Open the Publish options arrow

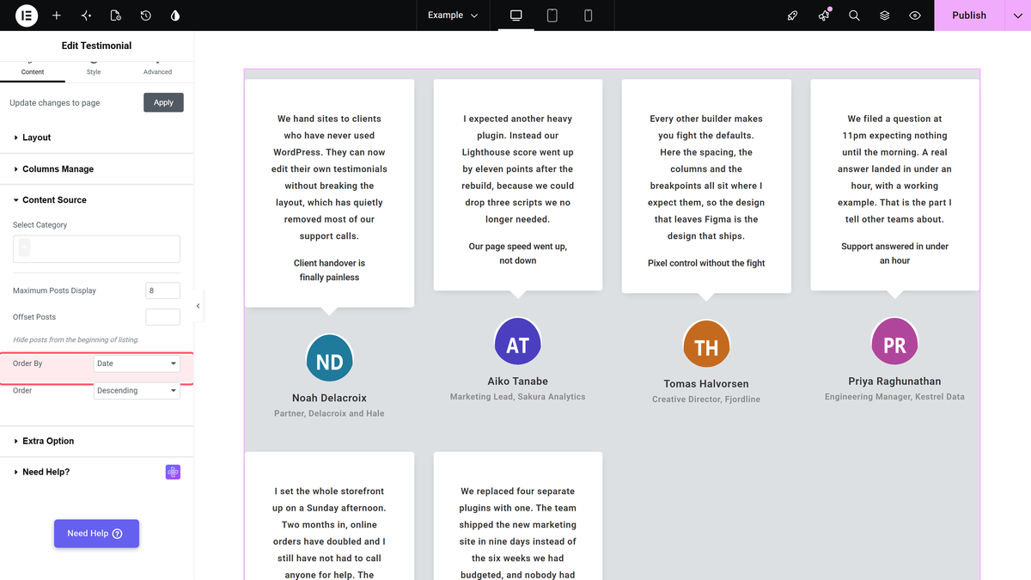pyautogui.click(x=1017, y=15)
